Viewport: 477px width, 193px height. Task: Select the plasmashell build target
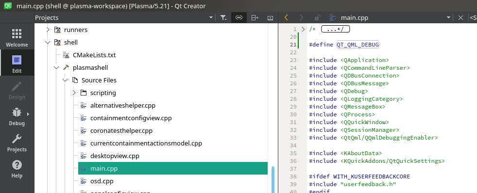point(90,68)
